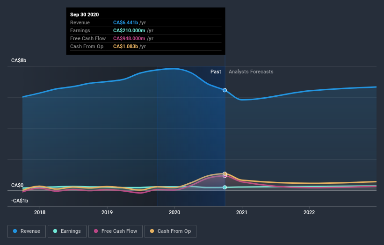
Task: Click the 2018 x-axis label
Action: click(x=40, y=212)
